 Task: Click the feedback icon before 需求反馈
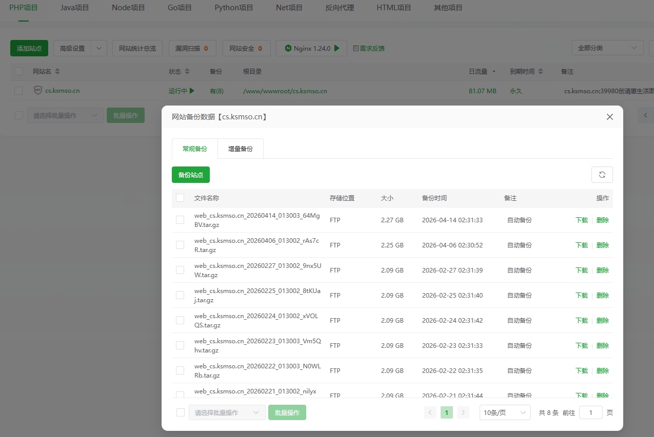355,48
